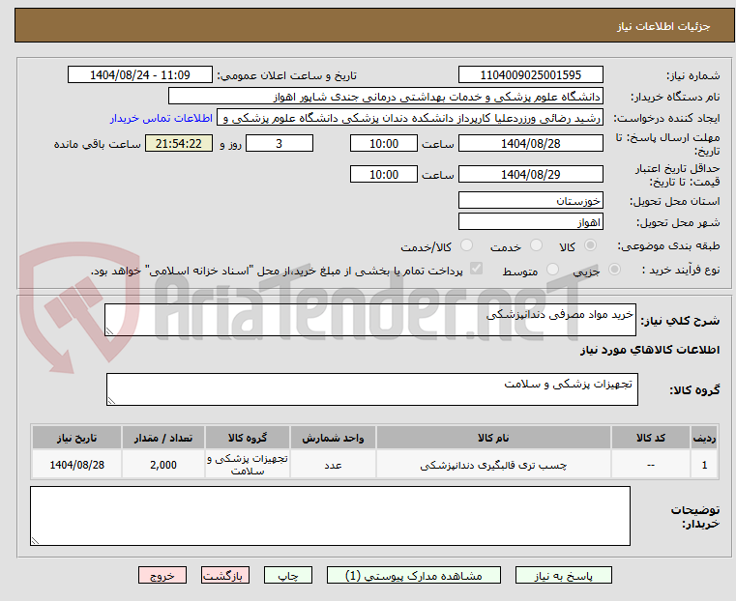Screen dimensions: 736x601
Task: Click the نام کالا column header
Action: point(493,438)
